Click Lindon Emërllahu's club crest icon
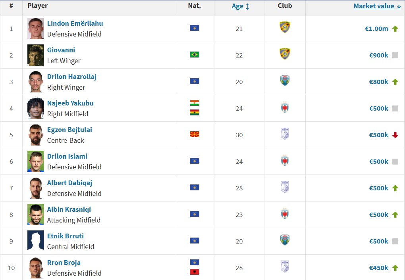The image size is (405, 280). click(x=285, y=27)
